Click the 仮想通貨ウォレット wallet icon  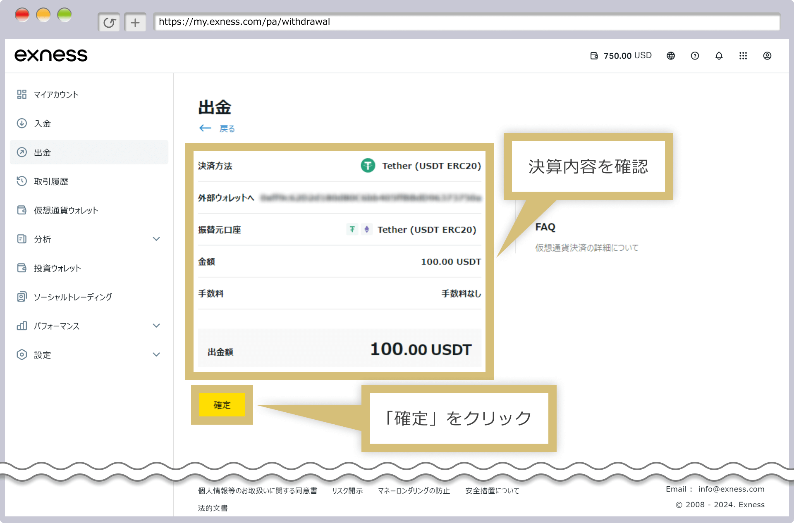[x=22, y=210]
